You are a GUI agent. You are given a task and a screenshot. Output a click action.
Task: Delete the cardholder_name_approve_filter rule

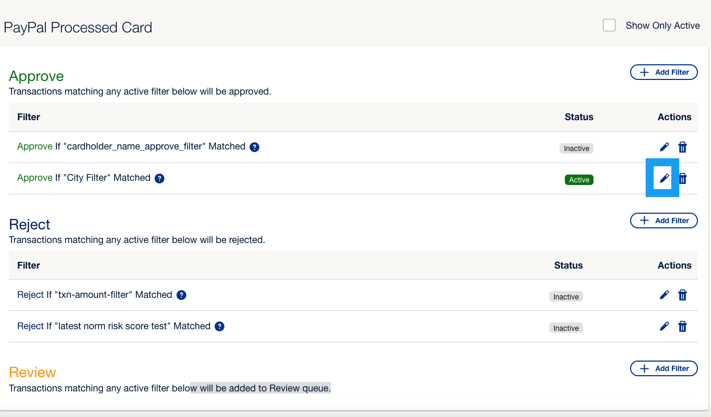[682, 147]
